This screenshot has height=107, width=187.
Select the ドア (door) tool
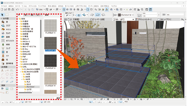[x=6, y=56]
